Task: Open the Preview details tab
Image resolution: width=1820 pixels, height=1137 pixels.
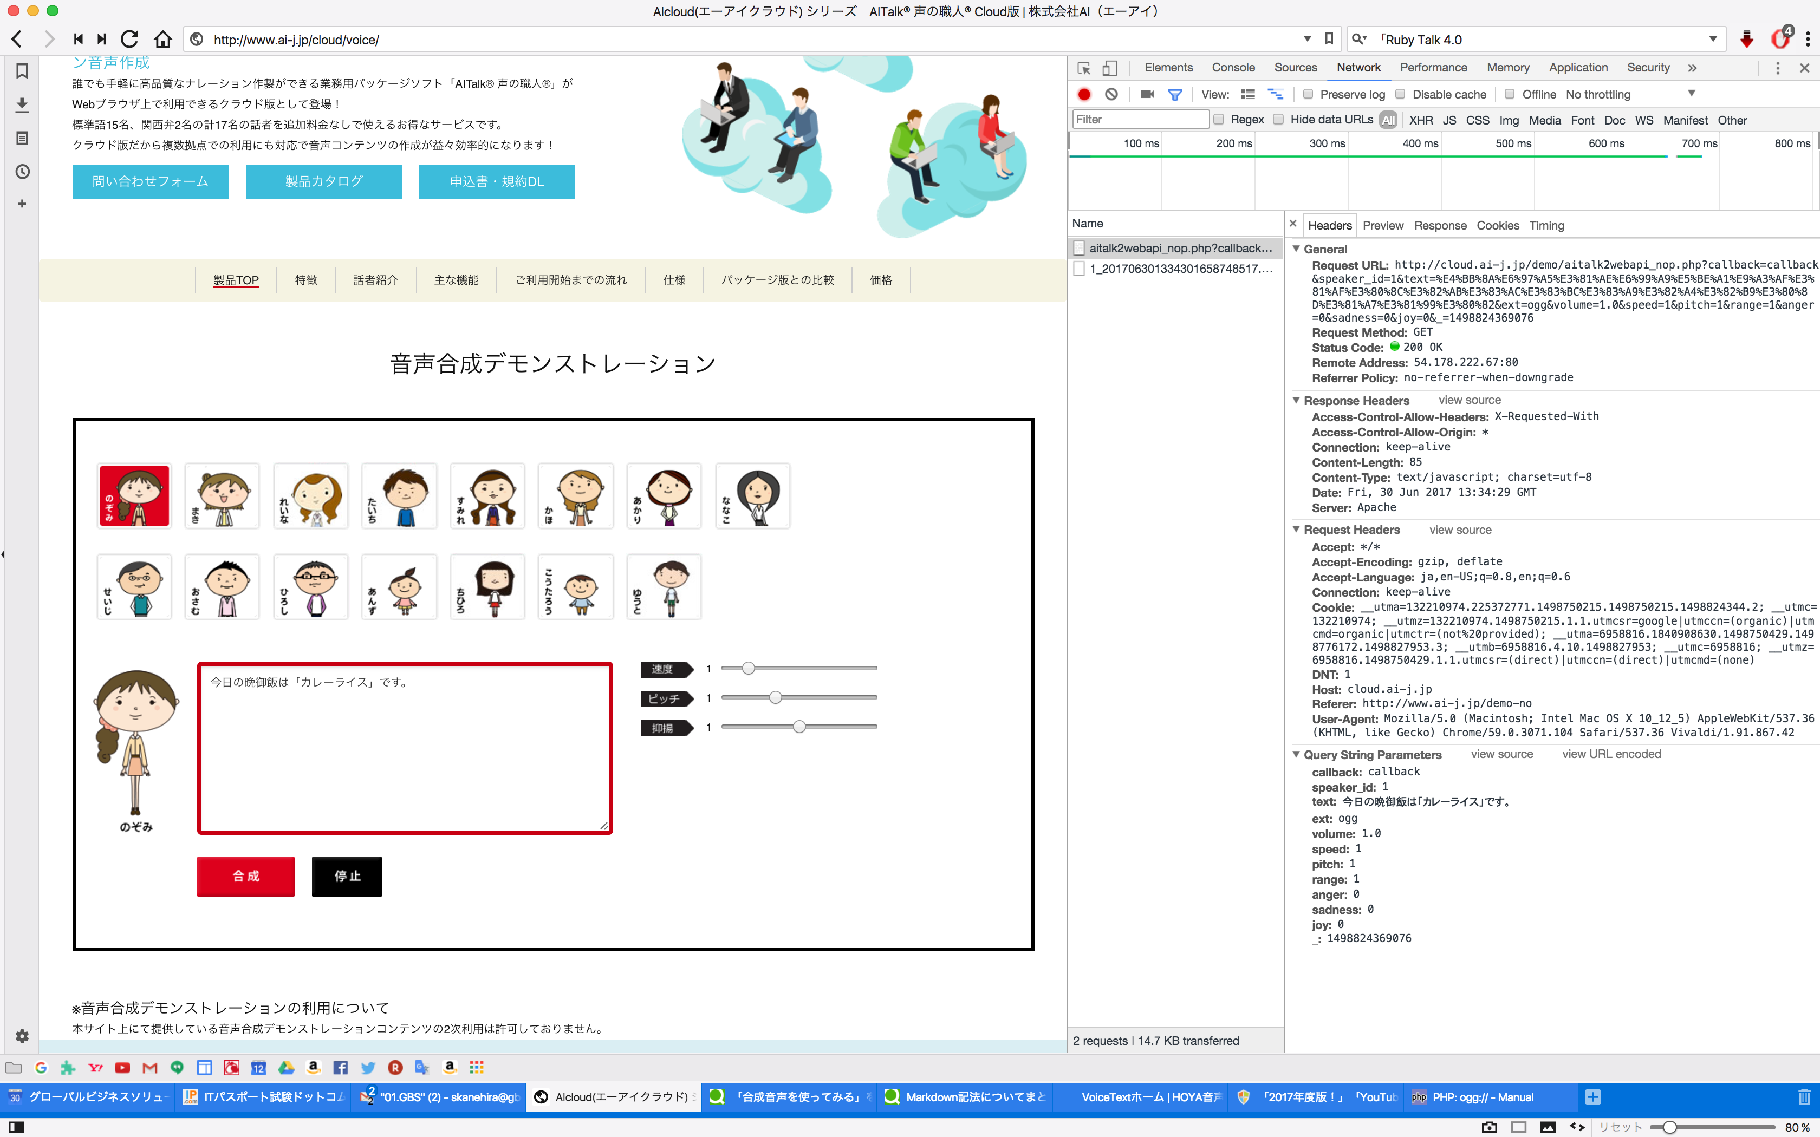Action: tap(1382, 226)
